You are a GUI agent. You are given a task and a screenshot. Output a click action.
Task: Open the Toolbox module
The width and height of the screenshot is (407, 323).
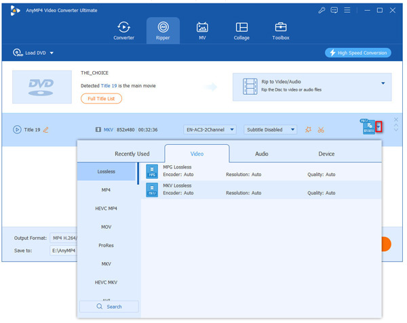click(x=281, y=30)
